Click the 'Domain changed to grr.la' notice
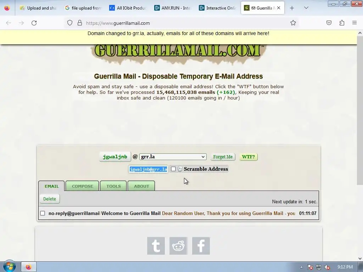 pos(178,34)
